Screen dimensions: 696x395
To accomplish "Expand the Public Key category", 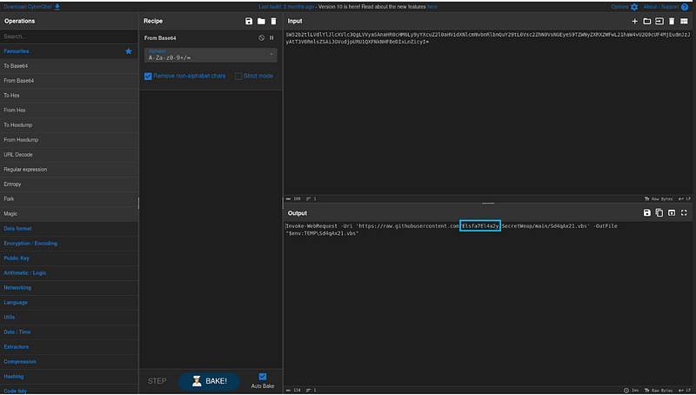I will click(x=70, y=258).
